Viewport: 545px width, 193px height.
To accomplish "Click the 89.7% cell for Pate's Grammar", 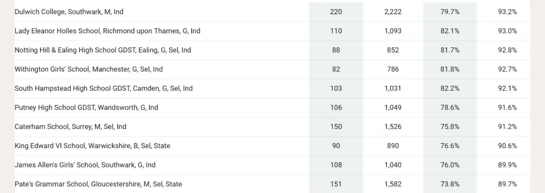I will pyautogui.click(x=507, y=184).
